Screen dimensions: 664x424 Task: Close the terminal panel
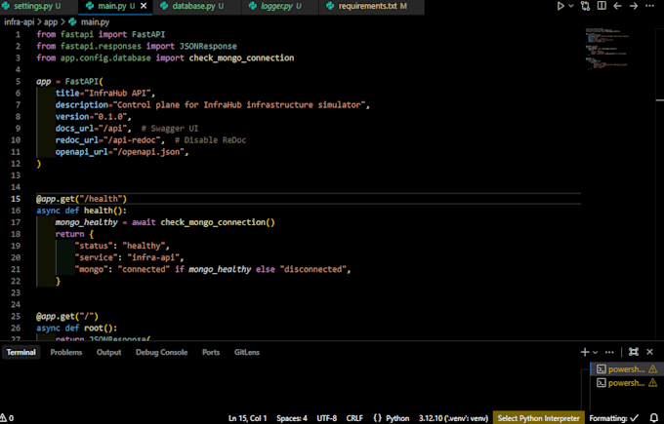pyautogui.click(x=650, y=352)
